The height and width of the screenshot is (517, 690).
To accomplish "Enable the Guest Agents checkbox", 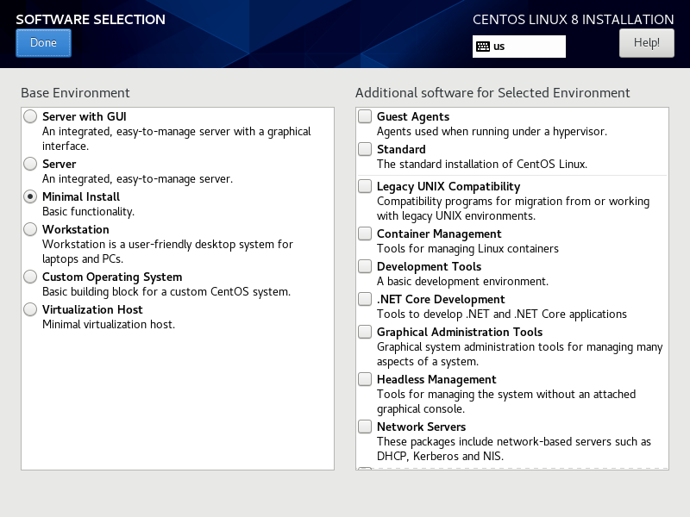I will [x=365, y=116].
